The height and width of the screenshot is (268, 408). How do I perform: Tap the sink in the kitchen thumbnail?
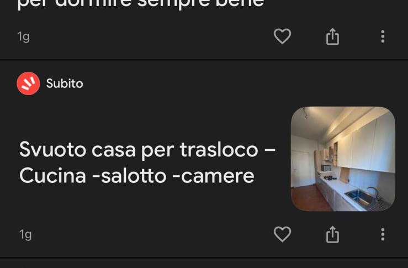(362, 197)
